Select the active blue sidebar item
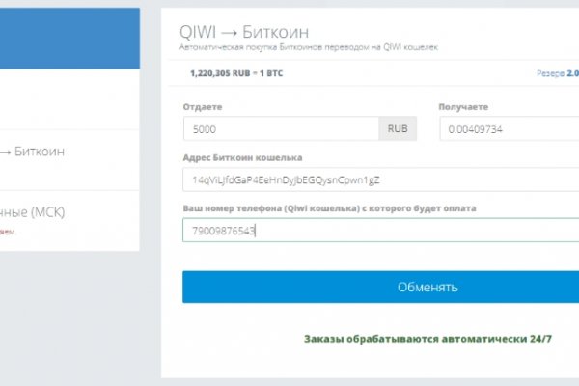The image size is (579, 386). click(68, 39)
